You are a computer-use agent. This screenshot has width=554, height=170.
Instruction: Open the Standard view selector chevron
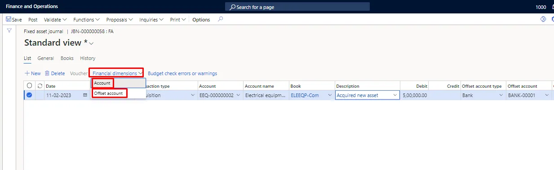92,43
